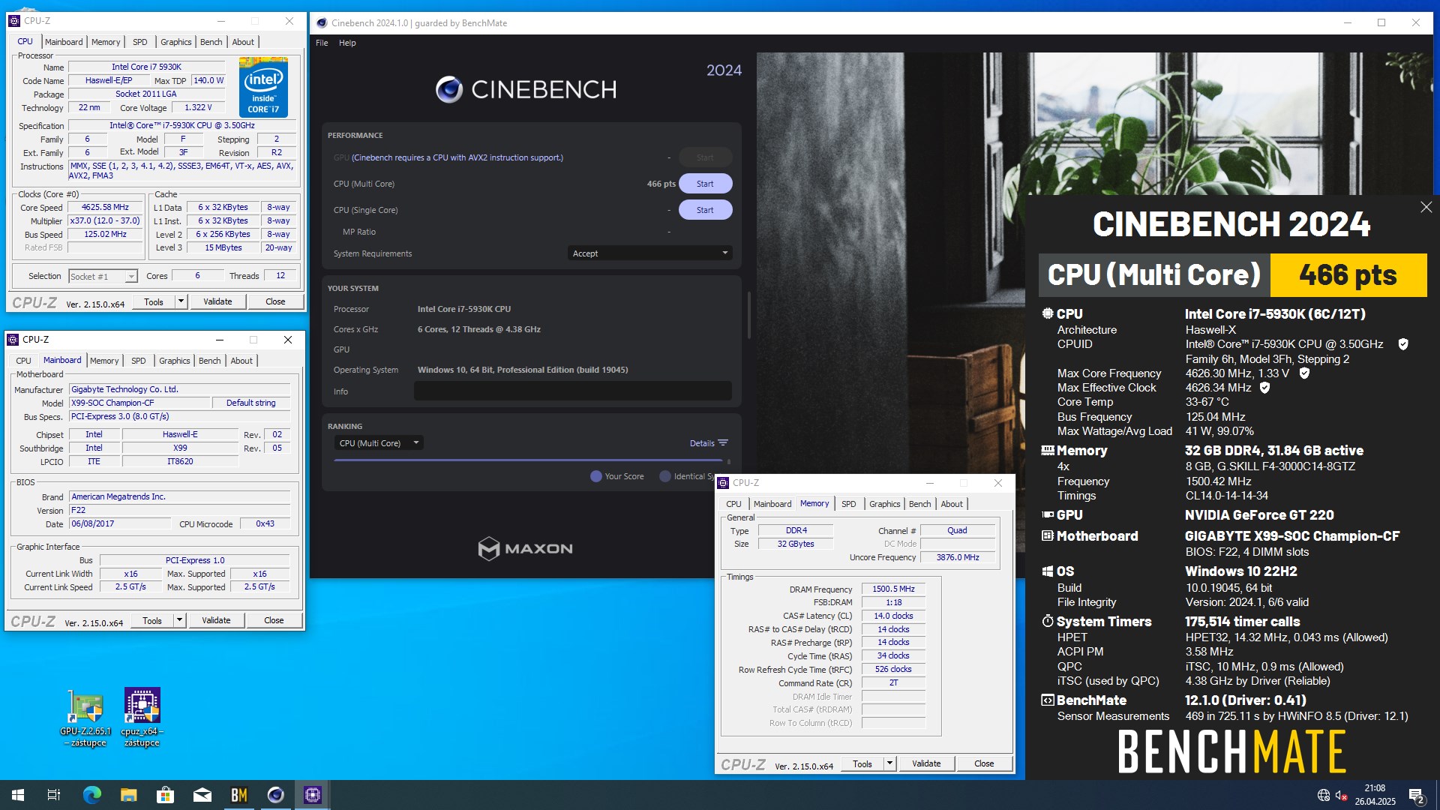Click the Max Core Frequency shield icon

(x=1304, y=373)
